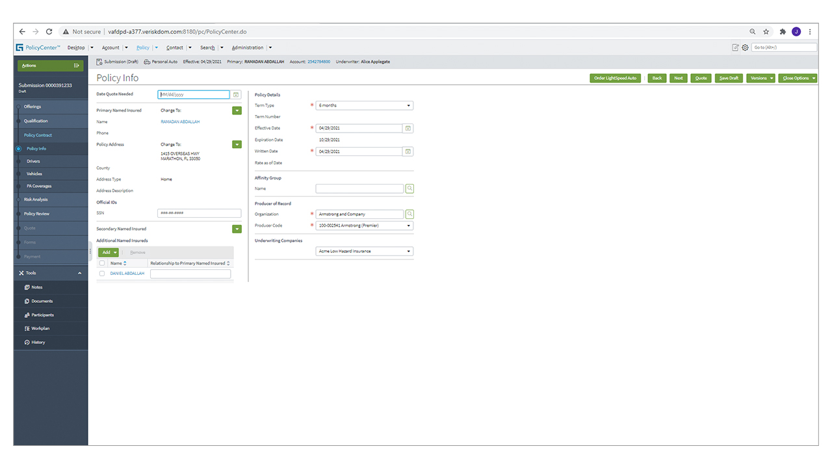Open the Written Date calendar icon
Image resolution: width=832 pixels, height=468 pixels.
(408, 151)
